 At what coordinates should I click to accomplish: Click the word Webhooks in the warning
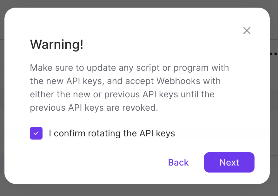point(178,81)
